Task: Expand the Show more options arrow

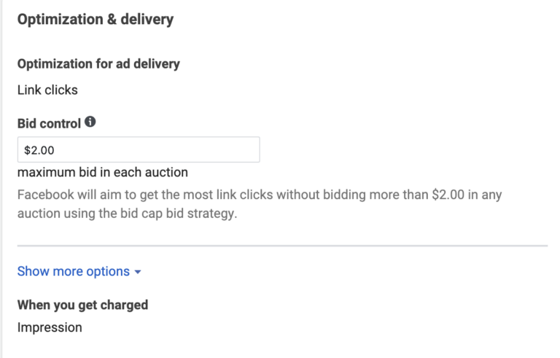Action: [x=138, y=272]
